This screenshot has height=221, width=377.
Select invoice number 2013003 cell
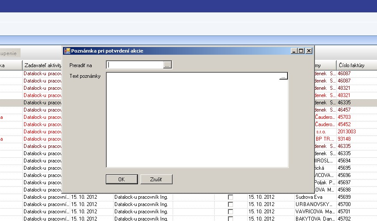pos(347,132)
